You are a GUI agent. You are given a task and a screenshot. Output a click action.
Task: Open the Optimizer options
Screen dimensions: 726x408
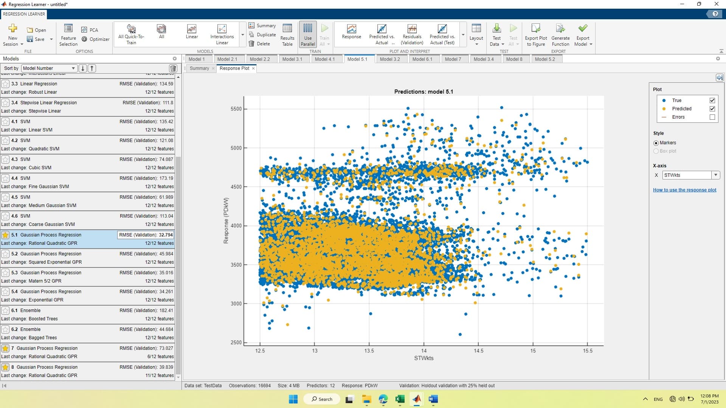coord(95,39)
